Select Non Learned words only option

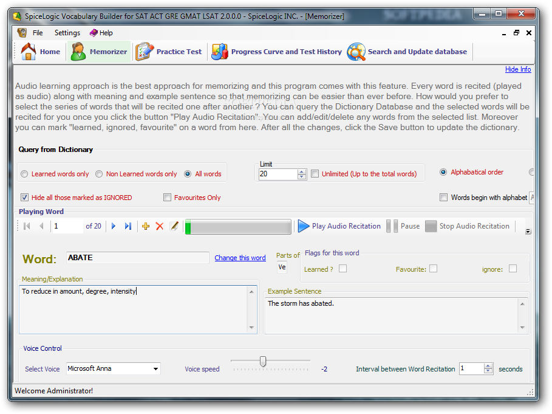pos(136,174)
